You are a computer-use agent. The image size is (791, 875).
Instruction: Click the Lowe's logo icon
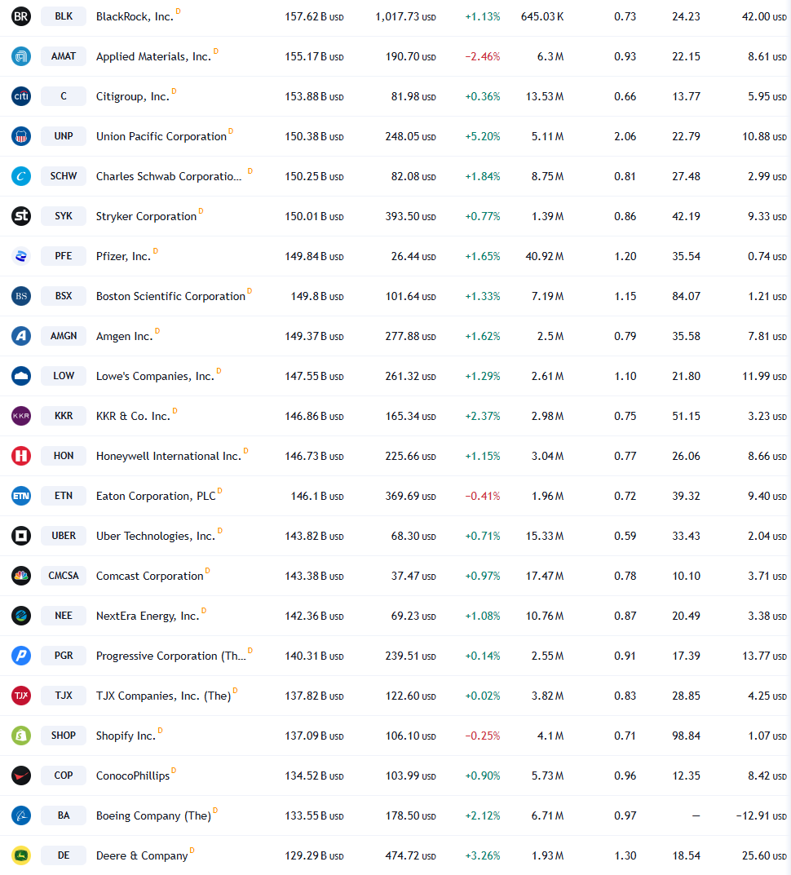[x=21, y=376]
